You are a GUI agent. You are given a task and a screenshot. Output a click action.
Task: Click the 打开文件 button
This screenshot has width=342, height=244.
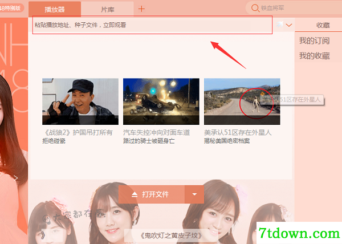pos(152,194)
